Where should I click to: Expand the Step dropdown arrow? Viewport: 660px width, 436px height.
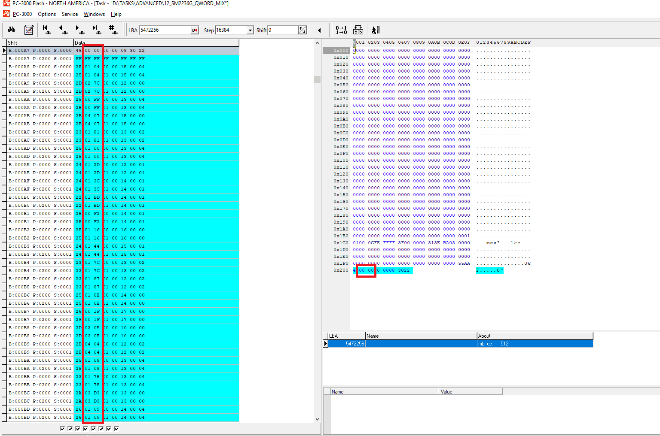(x=250, y=30)
